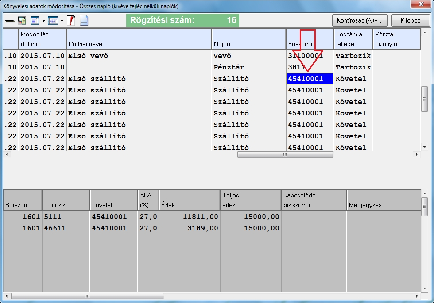Select the highlighted 45410001 Főszámla cell

(310, 79)
